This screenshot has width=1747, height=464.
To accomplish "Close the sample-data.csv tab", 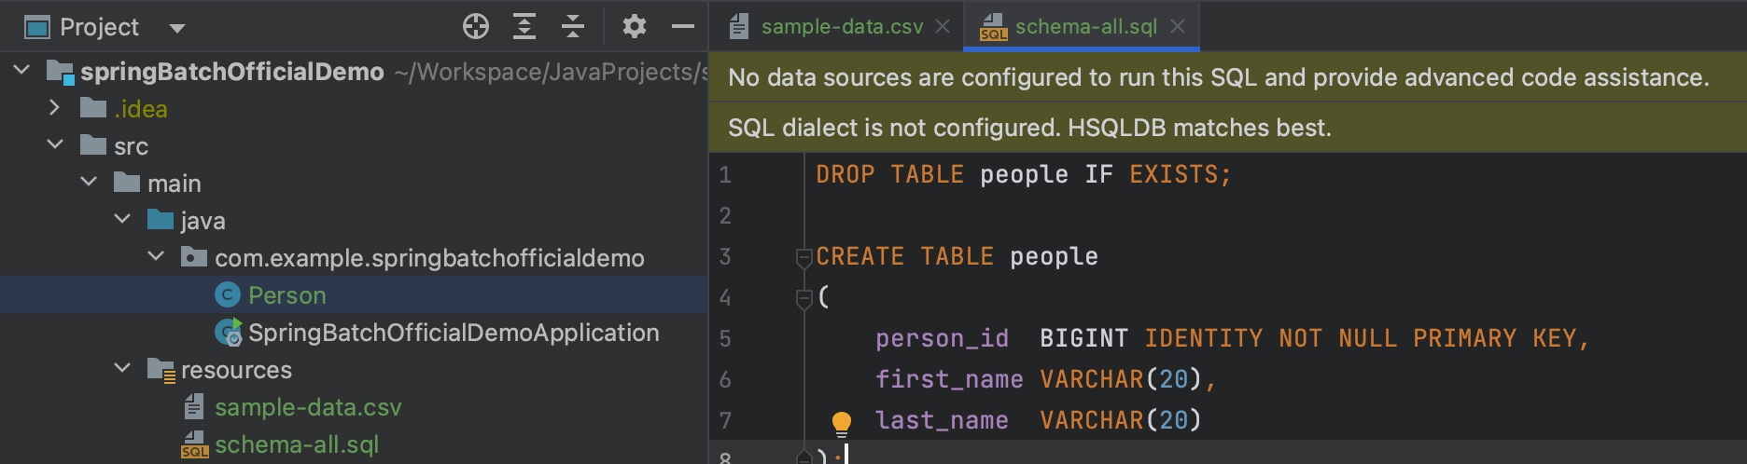I will tap(943, 27).
